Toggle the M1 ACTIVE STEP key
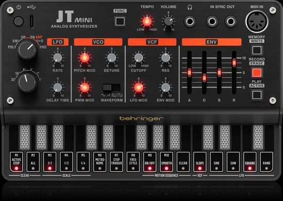The image size is (283, 201). [x=16, y=162]
